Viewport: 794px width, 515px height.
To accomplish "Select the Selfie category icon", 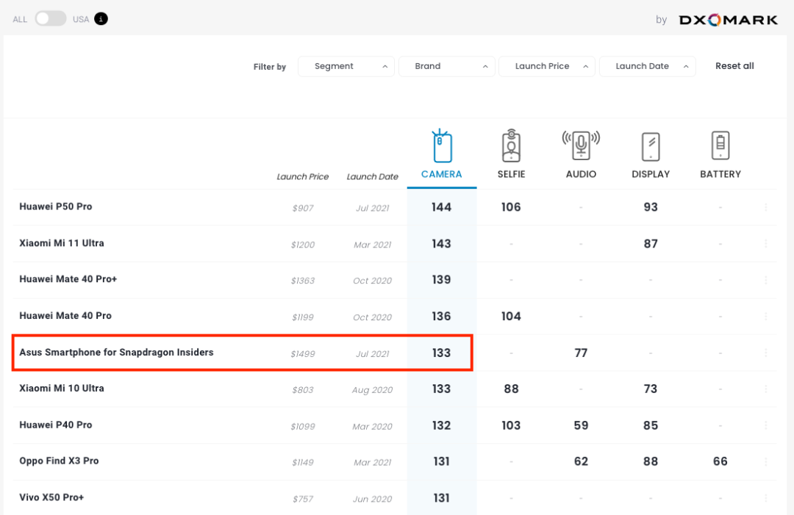I will tap(511, 146).
